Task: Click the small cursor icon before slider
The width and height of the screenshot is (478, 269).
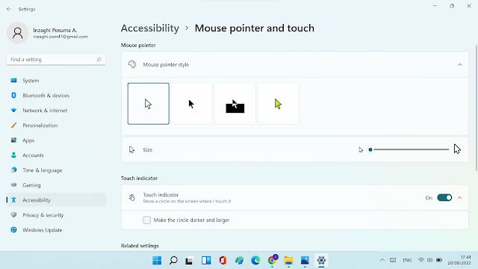Action: [361, 149]
